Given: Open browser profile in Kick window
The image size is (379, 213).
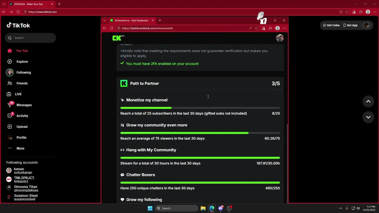Looking at the screenshot, I should pyautogui.click(x=277, y=28).
